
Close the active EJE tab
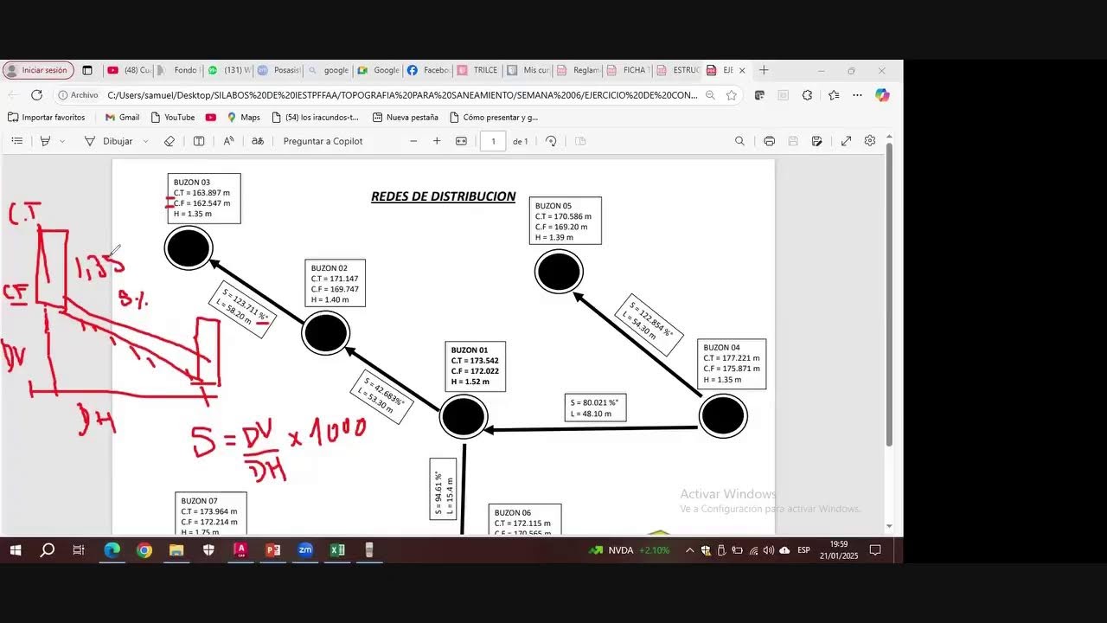(x=742, y=70)
